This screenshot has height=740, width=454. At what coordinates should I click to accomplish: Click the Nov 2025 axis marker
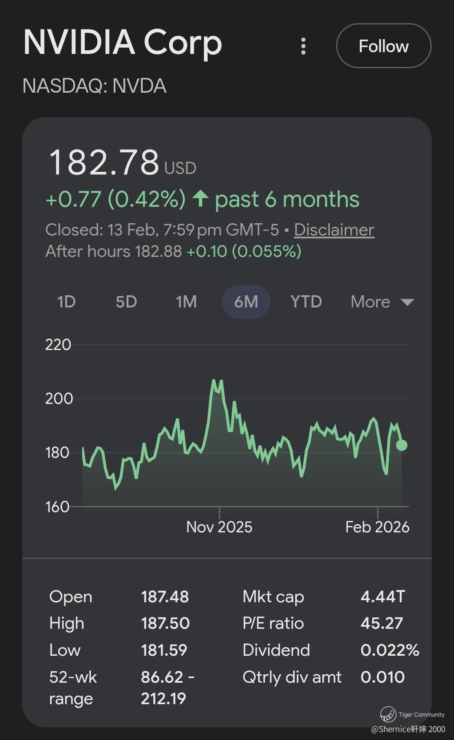219,527
